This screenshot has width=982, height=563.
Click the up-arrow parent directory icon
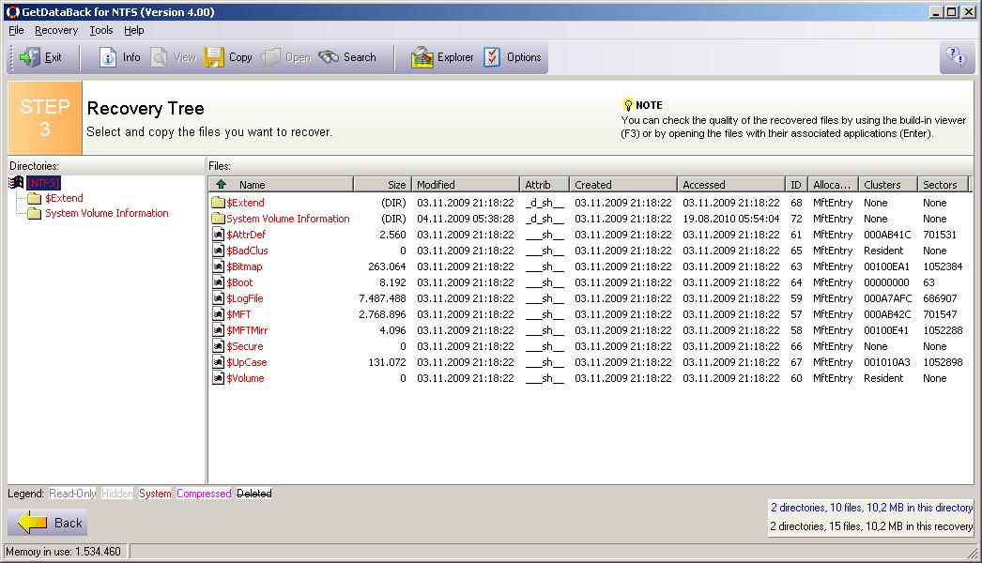(x=221, y=184)
